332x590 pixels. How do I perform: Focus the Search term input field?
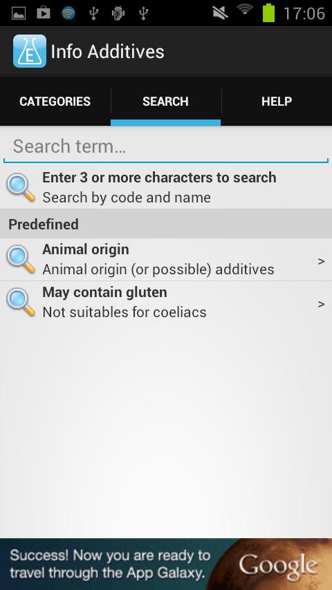166,146
